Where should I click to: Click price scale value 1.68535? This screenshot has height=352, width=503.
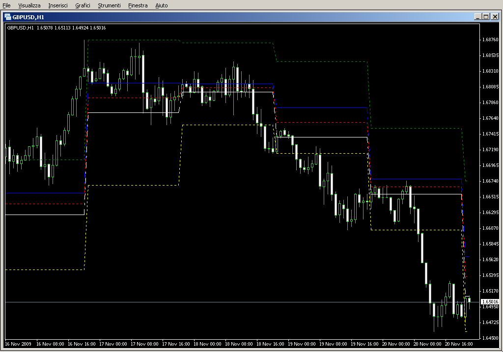click(490, 55)
